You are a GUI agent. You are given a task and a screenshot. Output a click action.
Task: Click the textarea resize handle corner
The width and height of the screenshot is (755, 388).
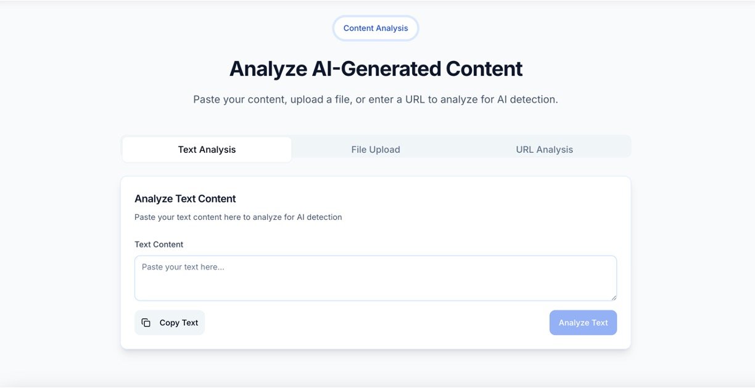coord(613,297)
